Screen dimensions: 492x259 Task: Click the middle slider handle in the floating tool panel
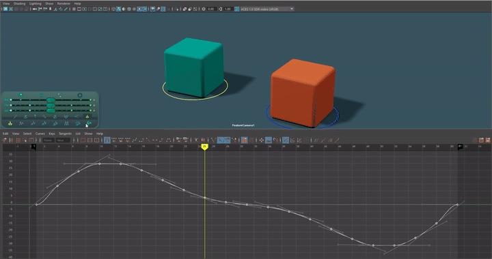(x=51, y=105)
